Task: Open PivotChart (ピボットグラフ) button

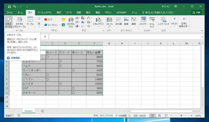Action: pyautogui.click(x=98, y=21)
